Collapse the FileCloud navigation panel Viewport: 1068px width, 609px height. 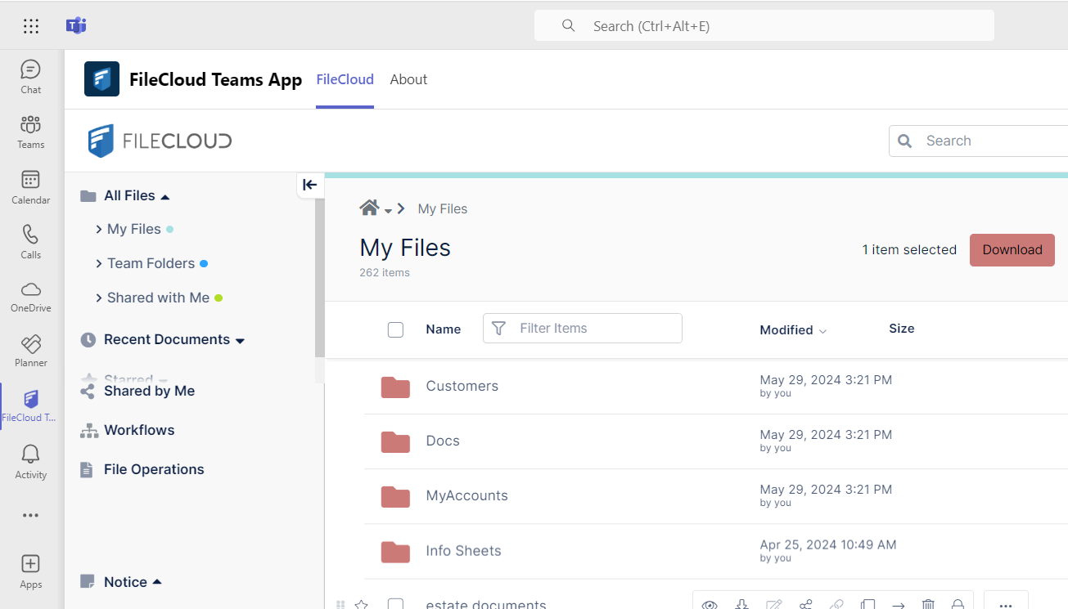(309, 185)
